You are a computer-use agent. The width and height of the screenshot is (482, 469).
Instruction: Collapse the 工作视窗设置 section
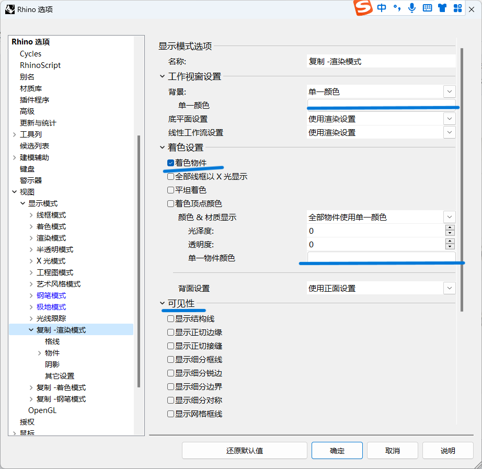(162, 76)
